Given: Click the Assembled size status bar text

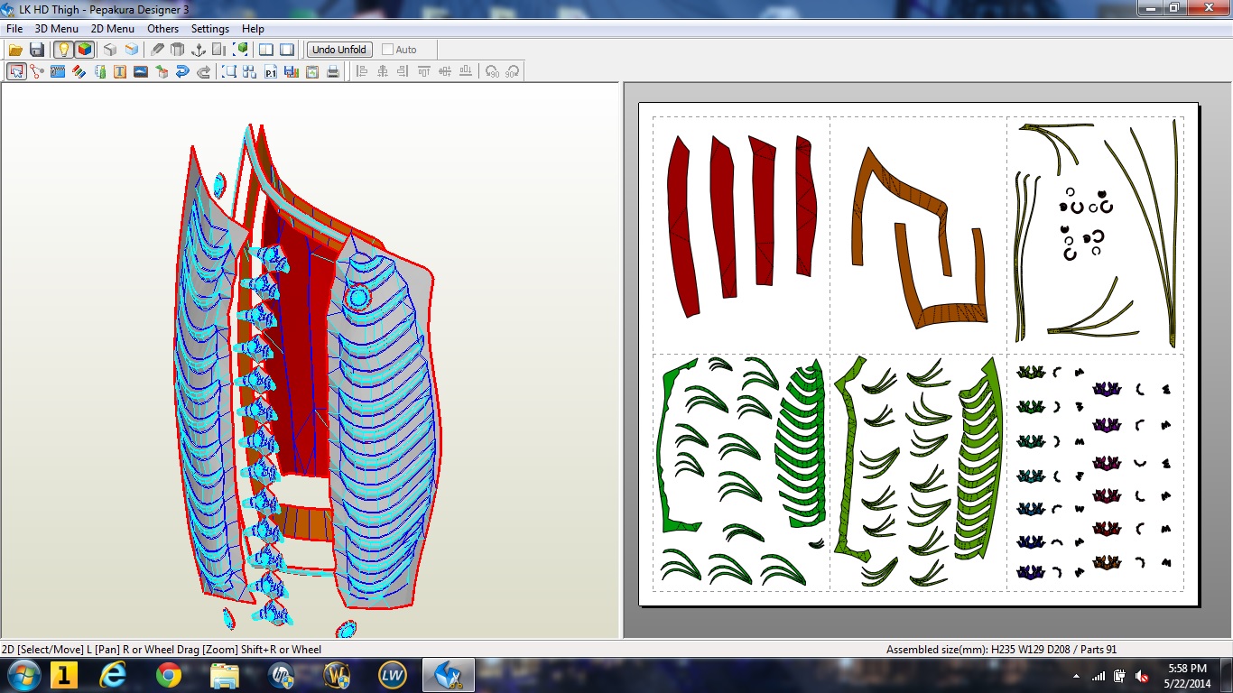Looking at the screenshot, I should (1001, 650).
